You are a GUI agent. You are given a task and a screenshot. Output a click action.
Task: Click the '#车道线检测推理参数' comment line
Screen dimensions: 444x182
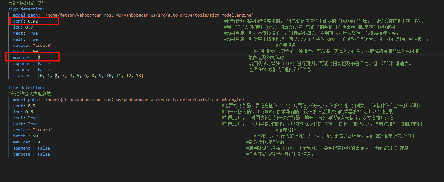pyautogui.click(x=30, y=94)
